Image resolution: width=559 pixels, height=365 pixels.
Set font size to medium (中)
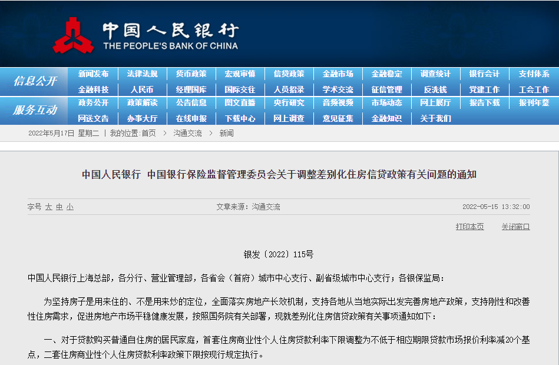59,207
